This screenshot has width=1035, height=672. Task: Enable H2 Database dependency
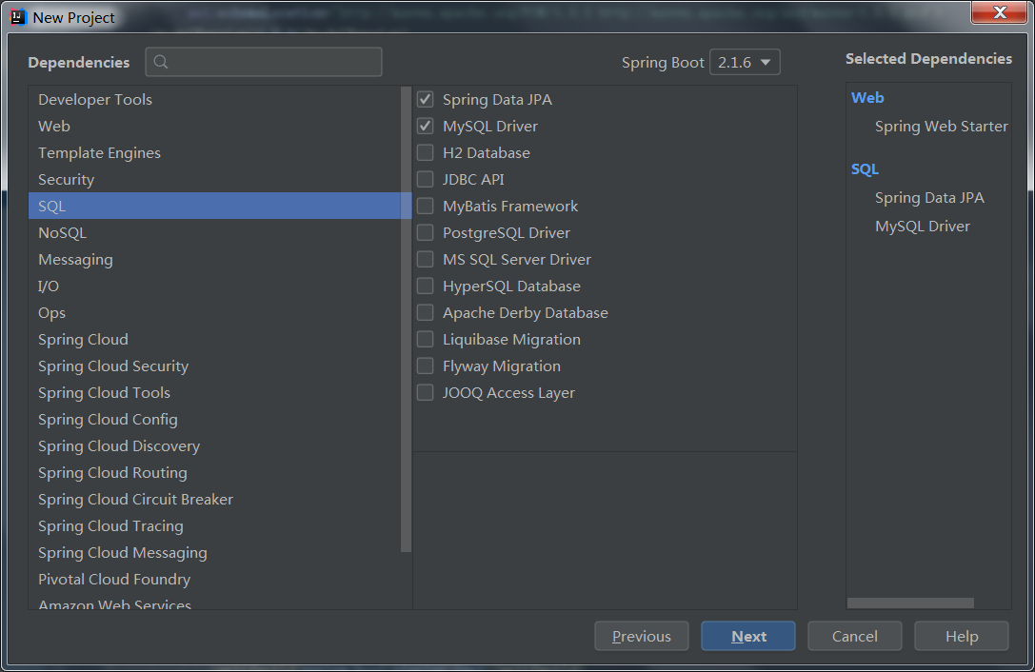tap(425, 153)
